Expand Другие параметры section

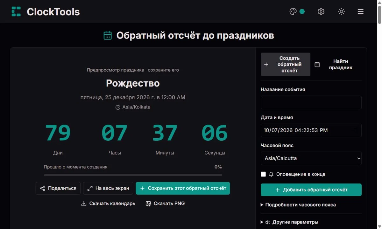pyautogui.click(x=289, y=222)
